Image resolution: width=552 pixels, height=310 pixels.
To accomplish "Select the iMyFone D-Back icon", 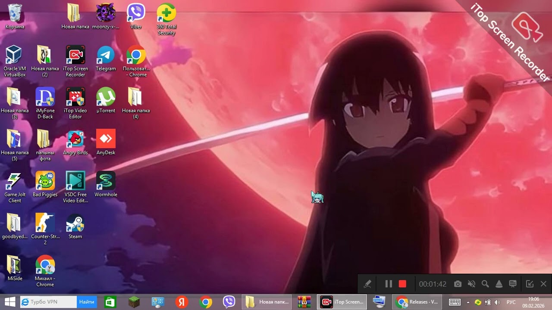I will coord(45,103).
